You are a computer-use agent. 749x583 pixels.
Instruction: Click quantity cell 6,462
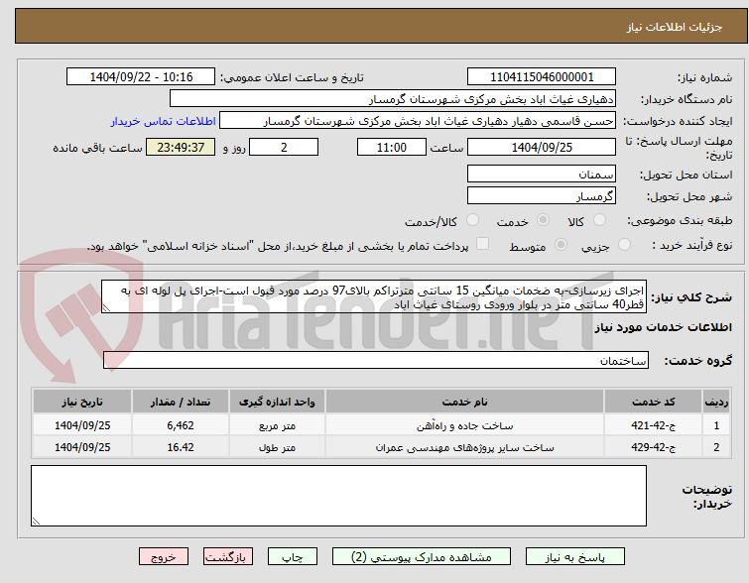(181, 425)
